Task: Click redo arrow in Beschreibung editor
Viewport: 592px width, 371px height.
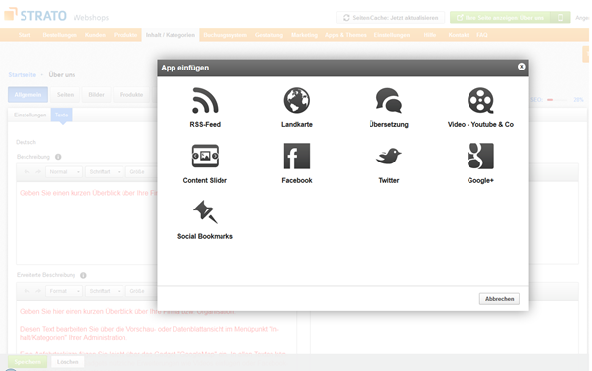Action: coord(38,172)
